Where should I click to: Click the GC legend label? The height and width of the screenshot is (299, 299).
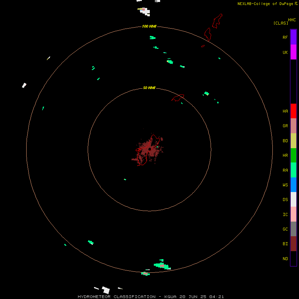click(x=285, y=229)
